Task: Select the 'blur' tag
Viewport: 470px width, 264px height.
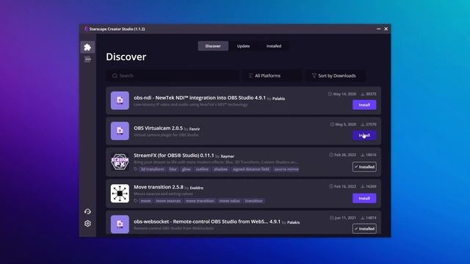Action: click(173, 169)
